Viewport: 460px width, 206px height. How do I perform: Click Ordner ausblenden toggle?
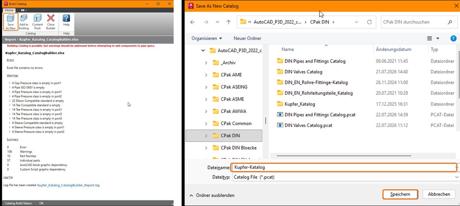tap(212, 195)
